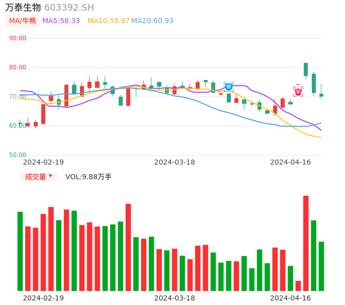
Task: Click the 90.00 price axis label
Action: pos(18,38)
